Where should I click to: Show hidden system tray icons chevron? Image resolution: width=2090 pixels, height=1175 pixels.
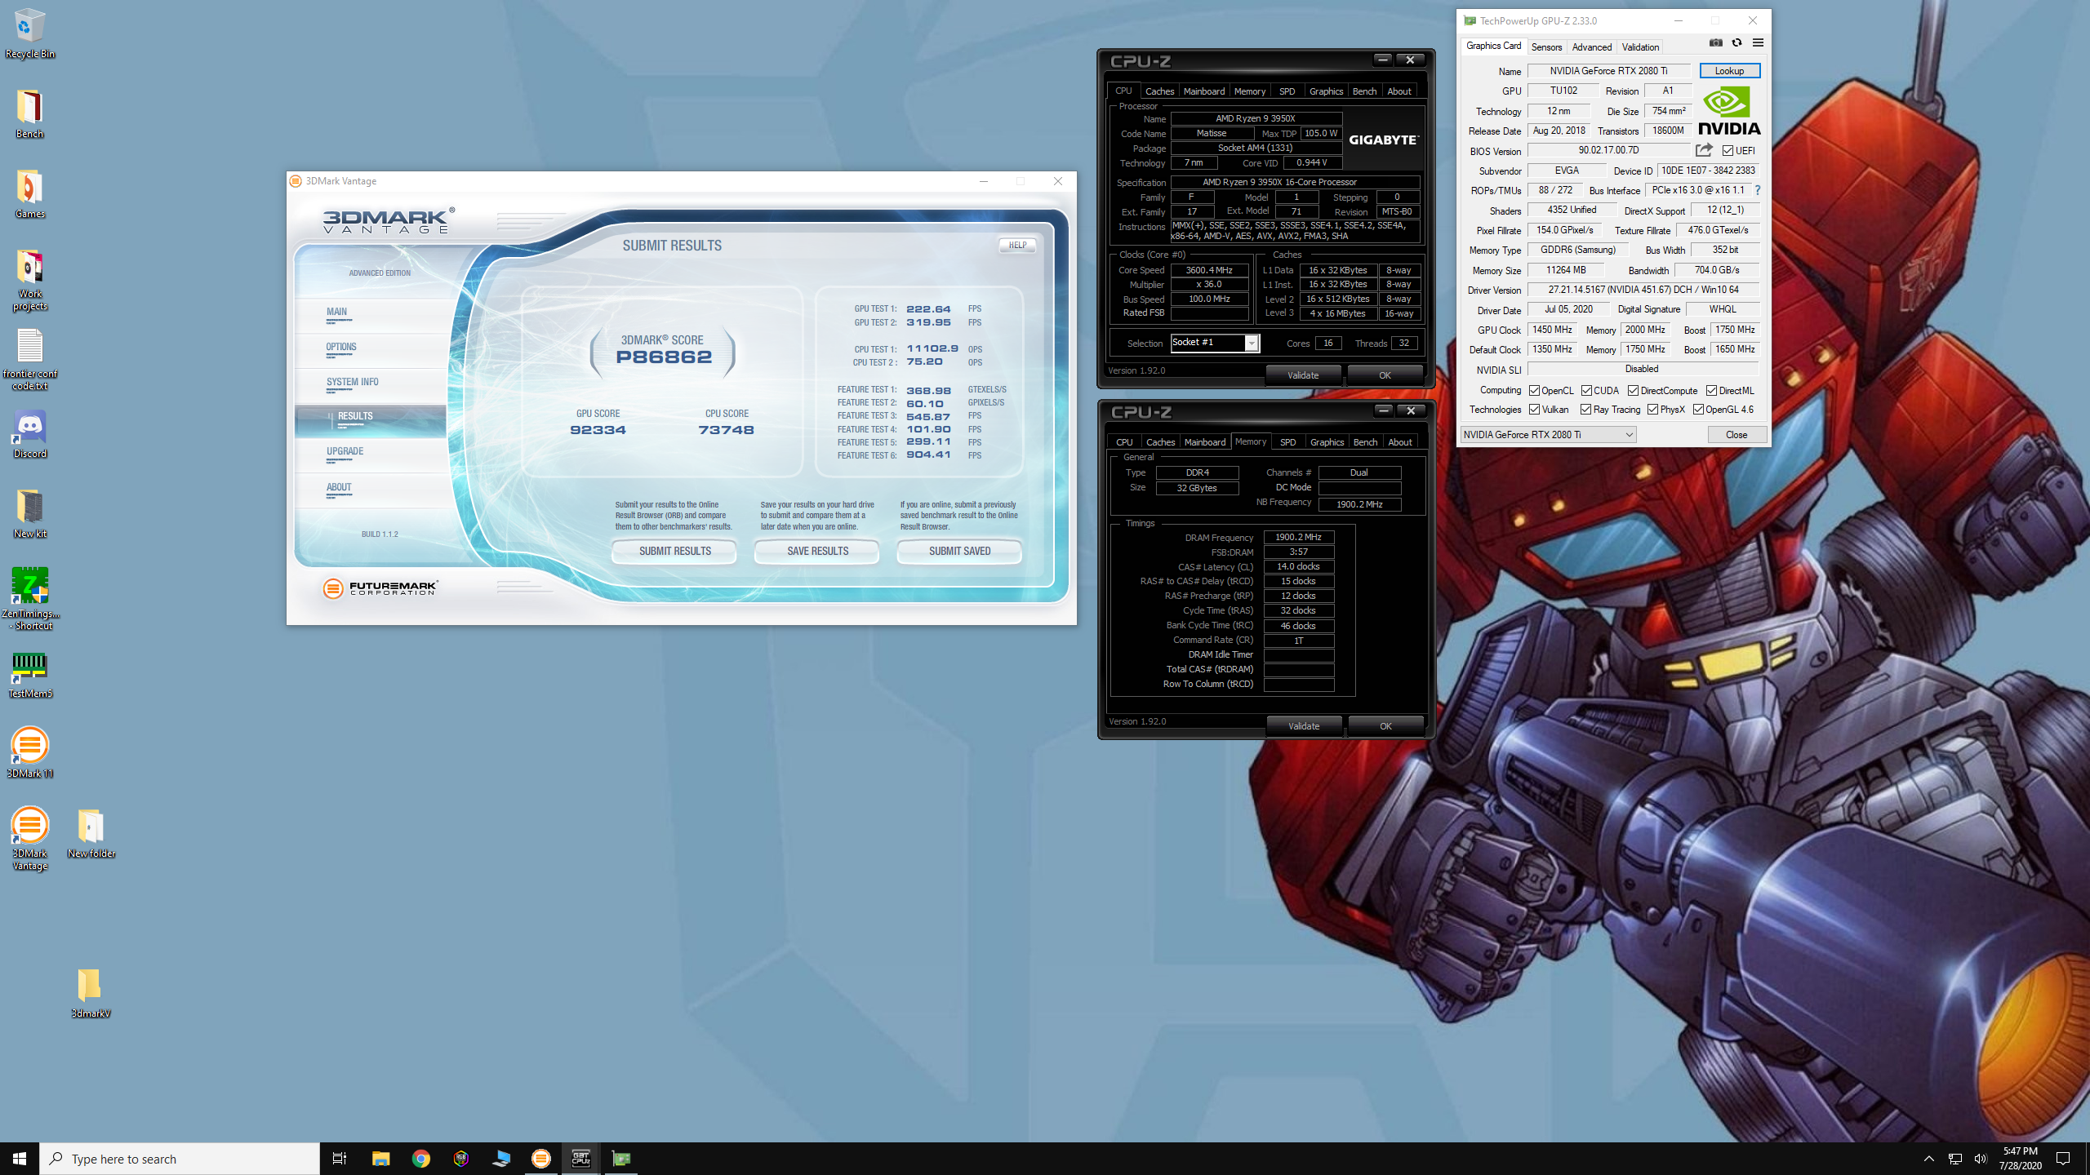[x=1928, y=1159]
